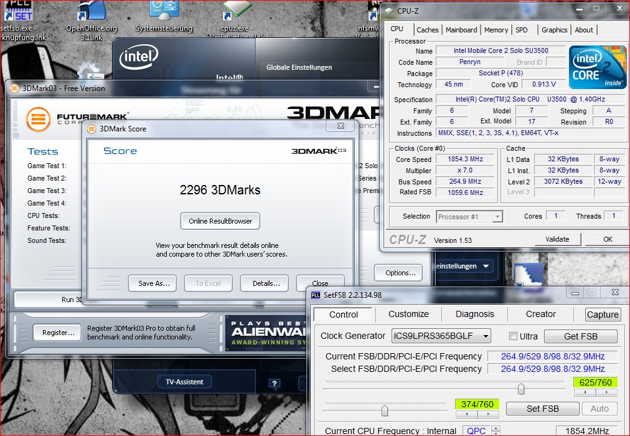Click the Rated FSB value '1059.6 MHz'
Viewport: 630px width, 436px height.
(x=465, y=192)
